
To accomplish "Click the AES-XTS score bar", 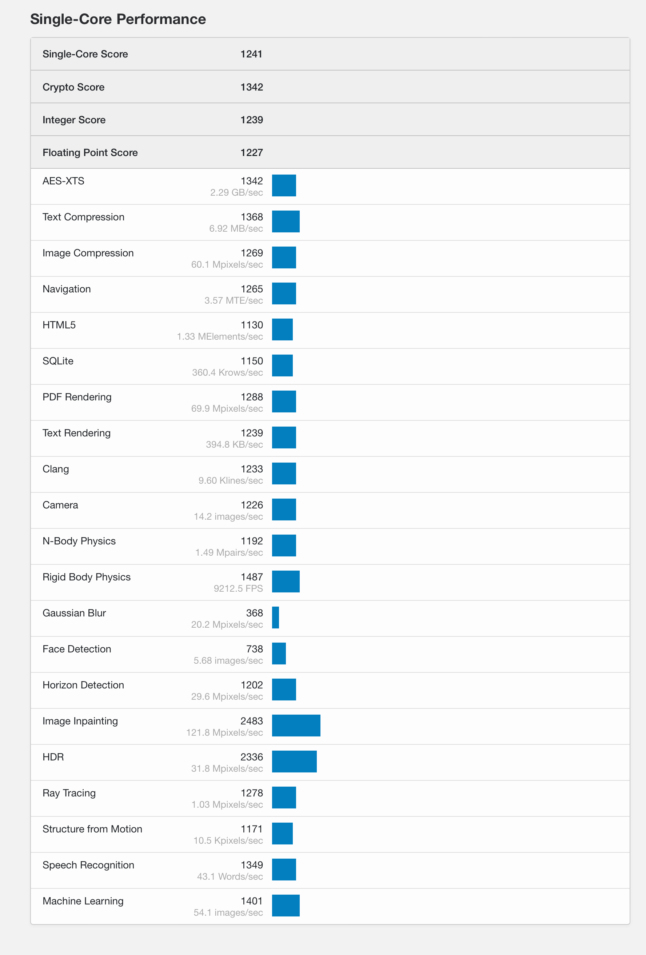I will [x=284, y=185].
